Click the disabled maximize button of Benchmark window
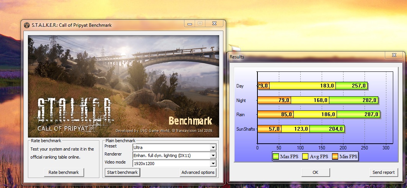The width and height of the screenshot is (407, 188). (200, 23)
